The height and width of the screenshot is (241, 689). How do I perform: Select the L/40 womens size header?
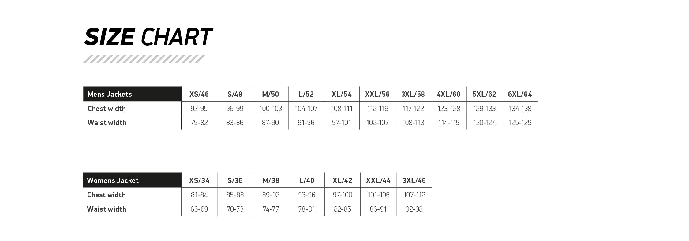click(x=307, y=180)
